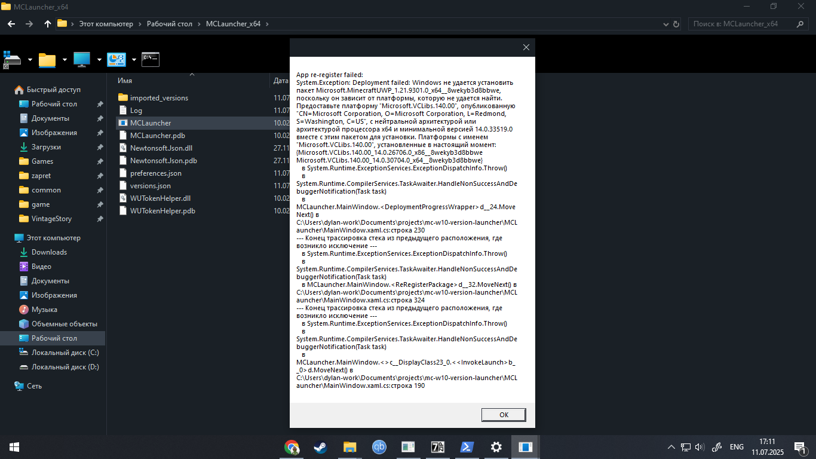
Task: Open Settings gear from the taskbar
Action: [496, 447]
